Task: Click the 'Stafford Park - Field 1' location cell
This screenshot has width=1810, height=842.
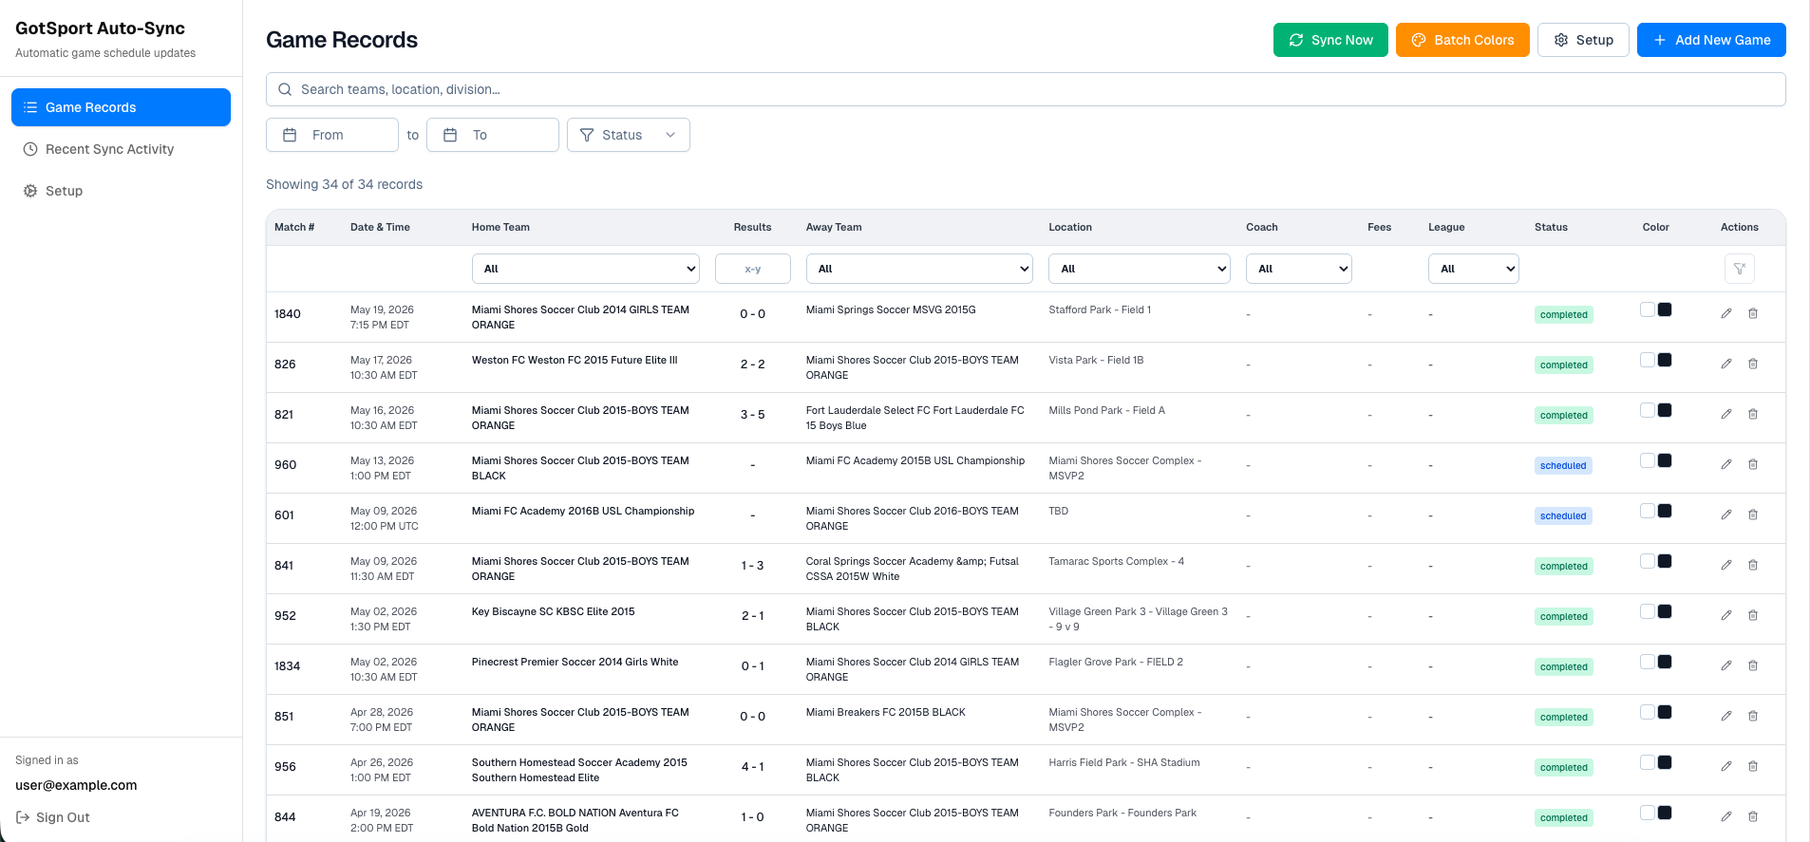Action: click(x=1100, y=309)
